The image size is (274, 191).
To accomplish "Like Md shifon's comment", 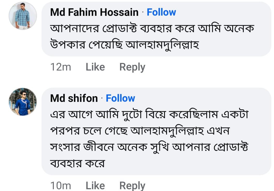I will point(95,186).
